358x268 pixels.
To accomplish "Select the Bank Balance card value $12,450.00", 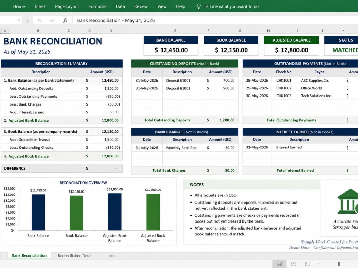I will tap(171, 50).
